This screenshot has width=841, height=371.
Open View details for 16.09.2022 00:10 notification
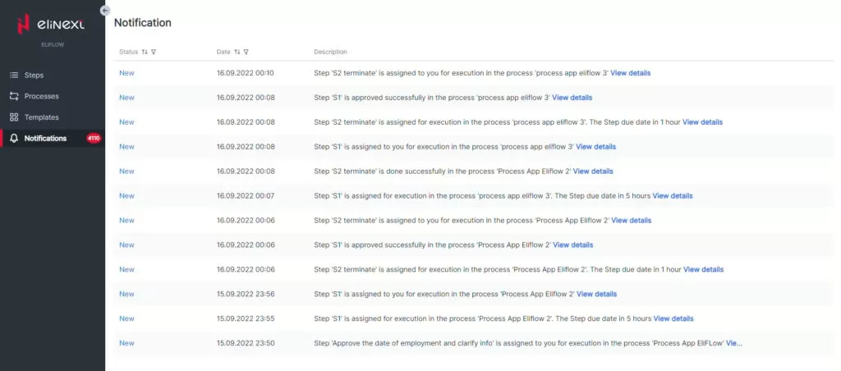tap(630, 73)
